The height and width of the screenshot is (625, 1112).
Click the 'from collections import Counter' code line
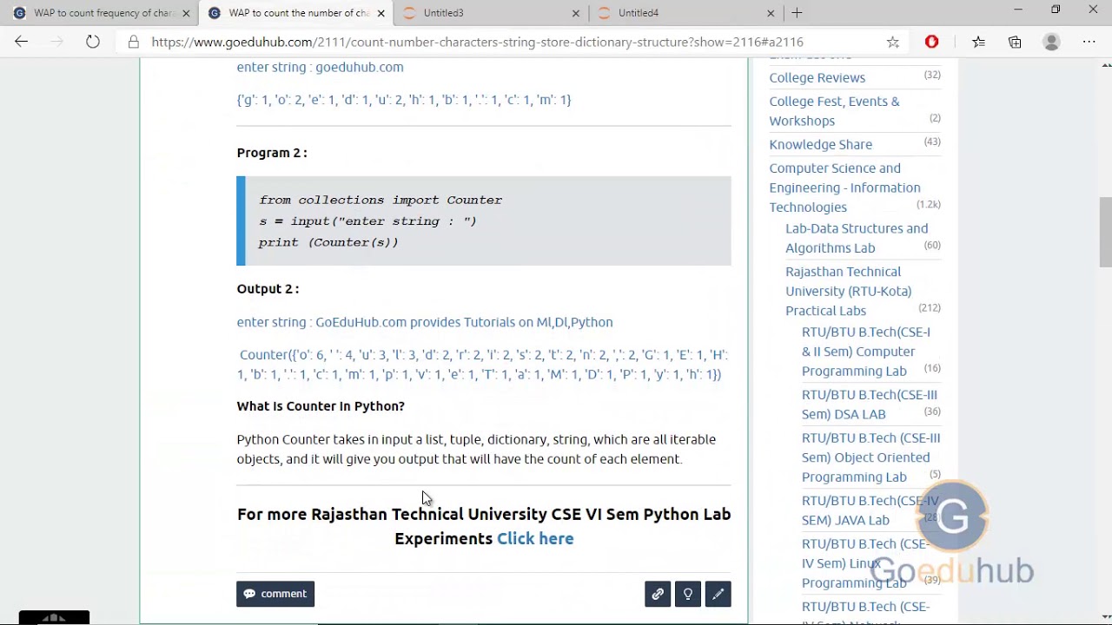[381, 200]
